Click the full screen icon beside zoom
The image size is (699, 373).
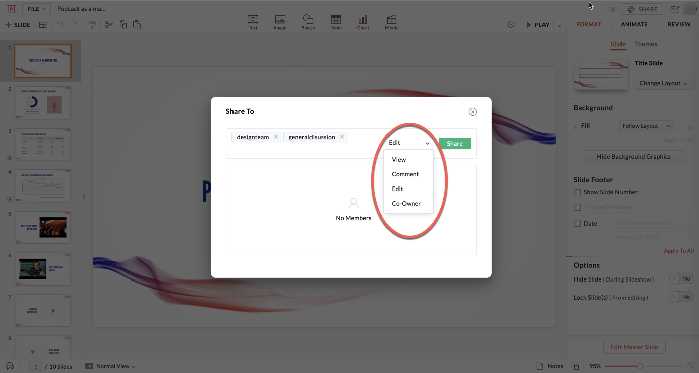691,366
